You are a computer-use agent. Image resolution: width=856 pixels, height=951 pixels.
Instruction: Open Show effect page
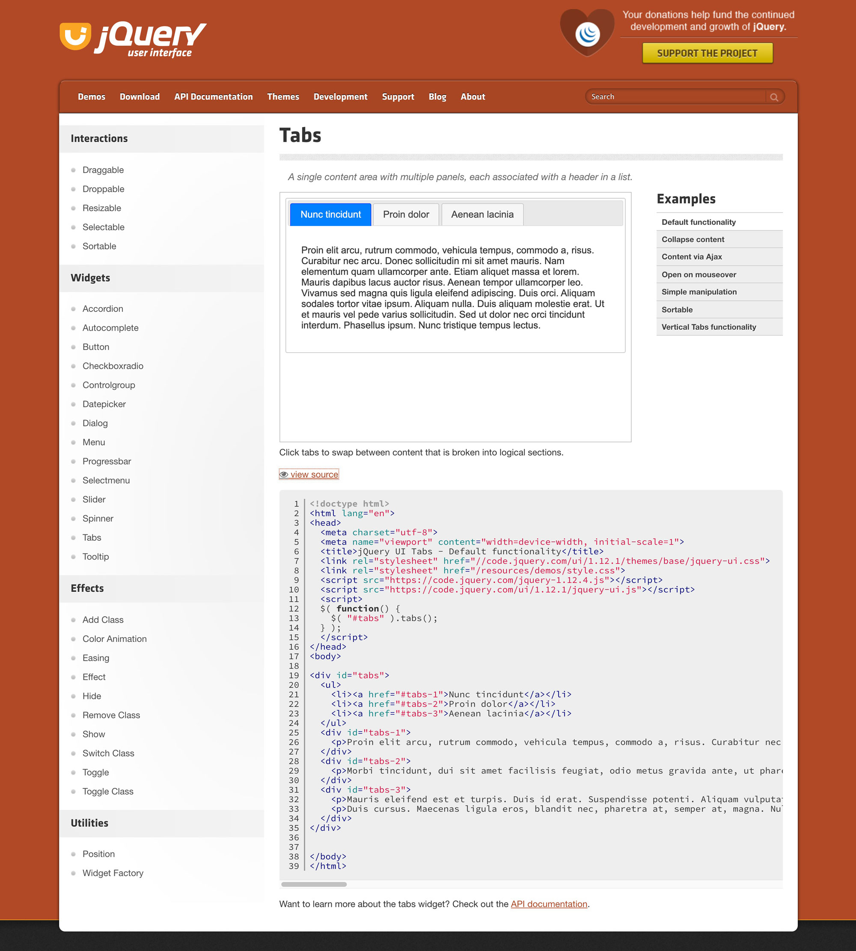click(x=94, y=734)
